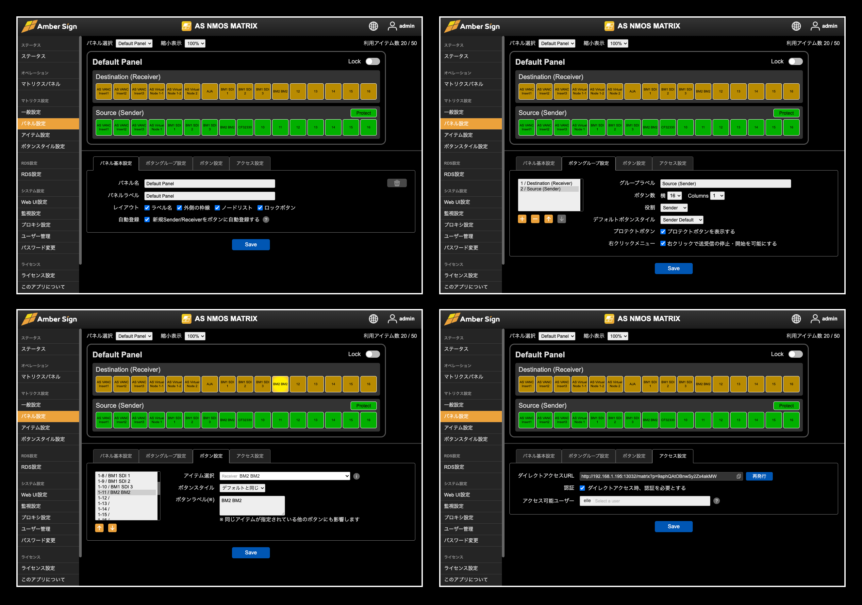Open the 役割 Sender dropdown
862x605 pixels.
pos(674,207)
